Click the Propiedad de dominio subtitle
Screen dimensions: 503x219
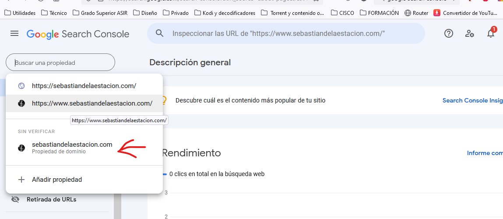[x=59, y=152]
